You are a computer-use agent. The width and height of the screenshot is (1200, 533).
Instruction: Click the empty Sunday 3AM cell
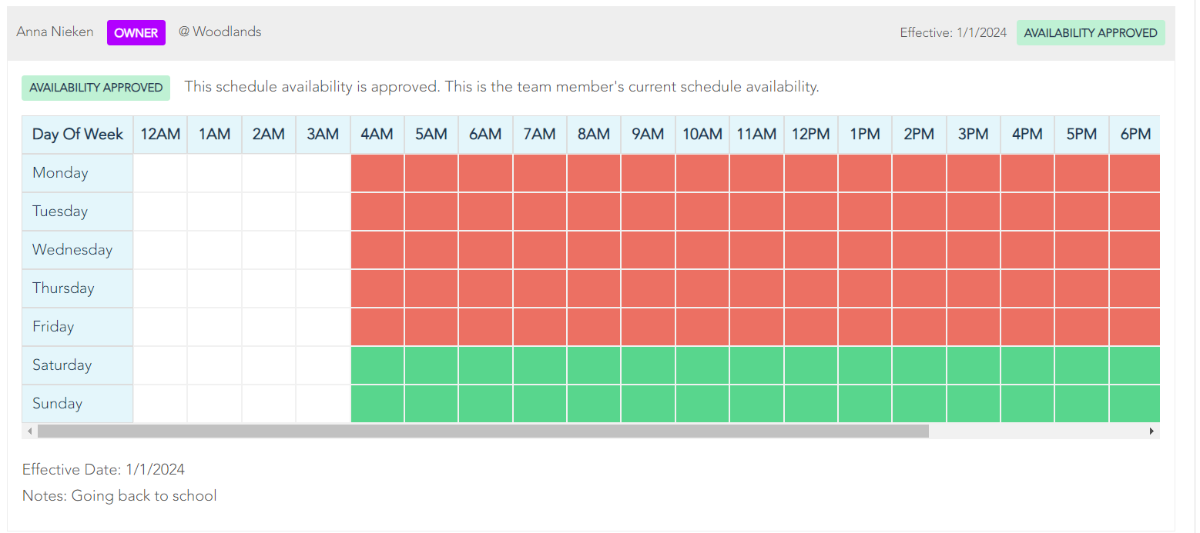(x=323, y=404)
